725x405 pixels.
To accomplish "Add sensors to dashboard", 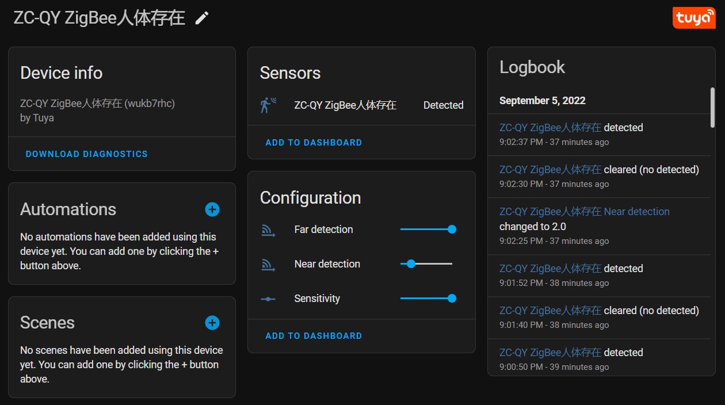I will point(314,143).
